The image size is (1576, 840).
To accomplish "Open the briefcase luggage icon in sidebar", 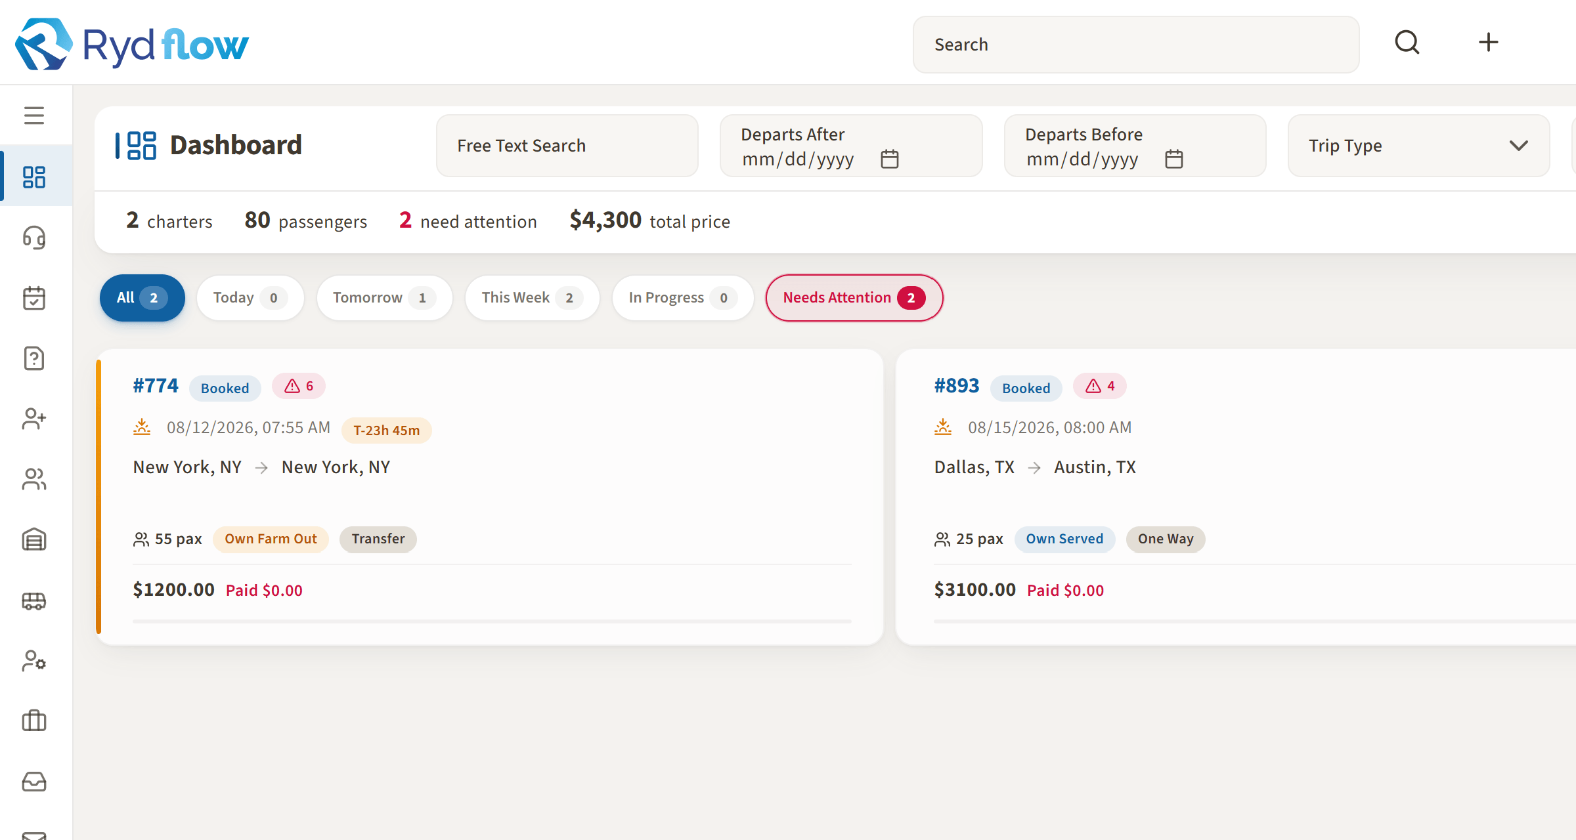I will pos(34,721).
